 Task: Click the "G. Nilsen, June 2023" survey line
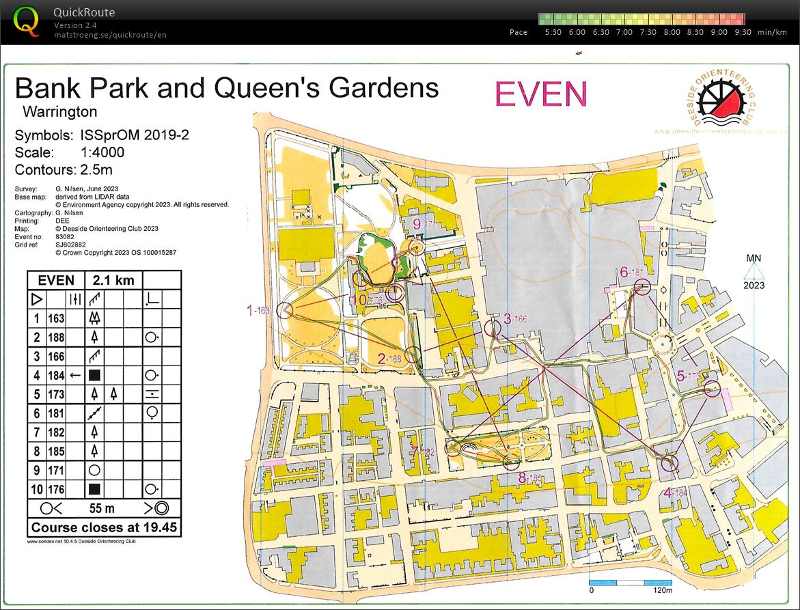87,189
